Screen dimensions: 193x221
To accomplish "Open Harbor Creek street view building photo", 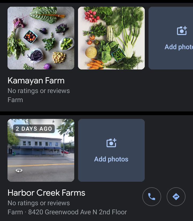I will click(41, 155).
